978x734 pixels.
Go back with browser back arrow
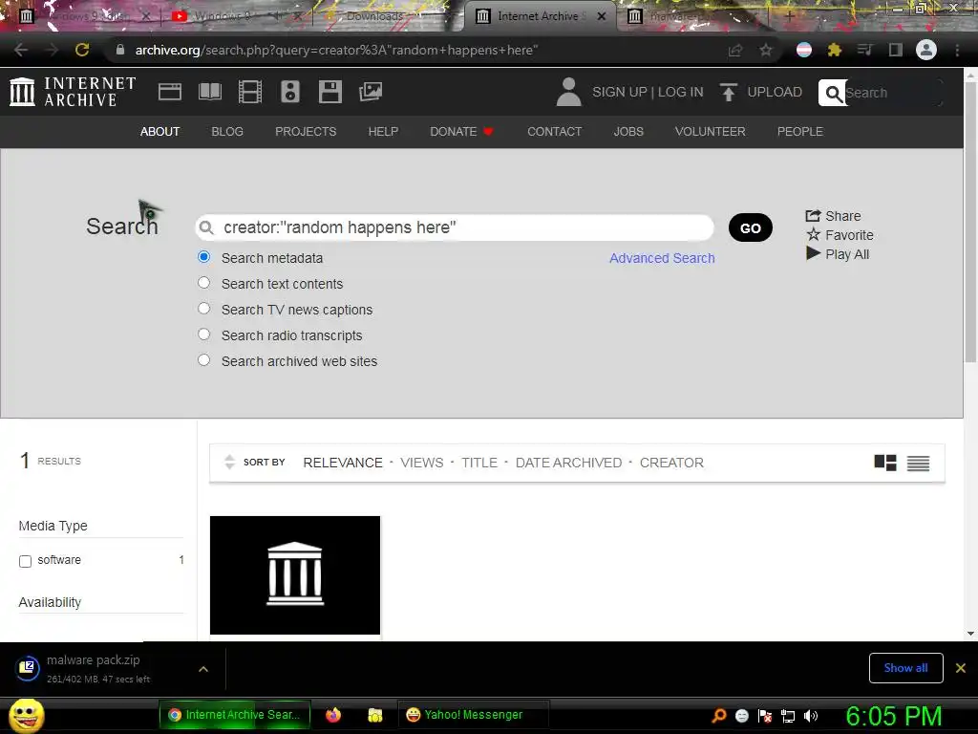21,50
